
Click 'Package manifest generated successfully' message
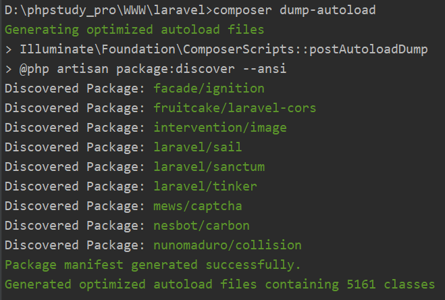coord(153,265)
